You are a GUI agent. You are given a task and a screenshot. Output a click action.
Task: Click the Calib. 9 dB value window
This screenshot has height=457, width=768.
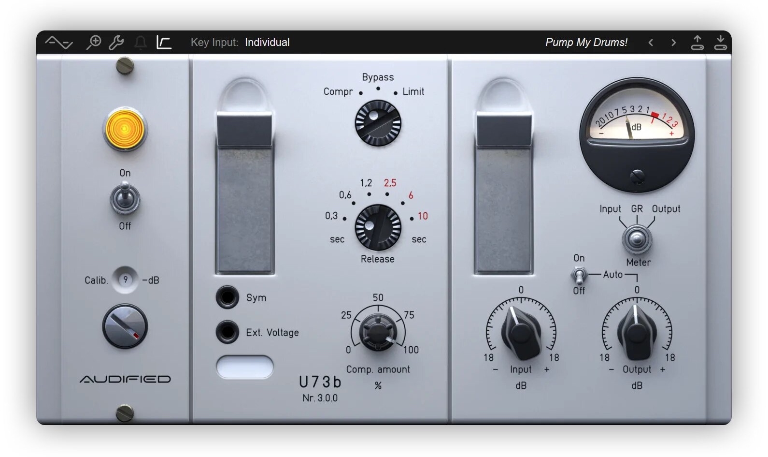[x=125, y=280]
